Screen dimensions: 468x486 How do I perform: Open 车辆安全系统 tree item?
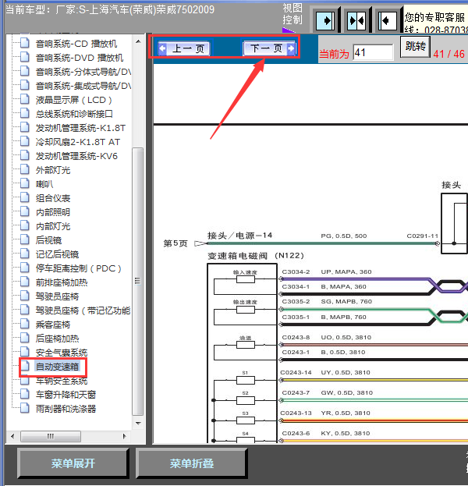62,381
